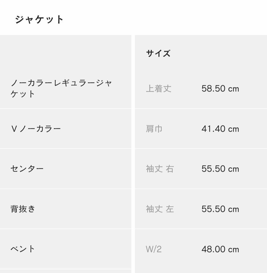Select 55.50 cm beside 袖丈 右
267x273 pixels.
pos(220,169)
